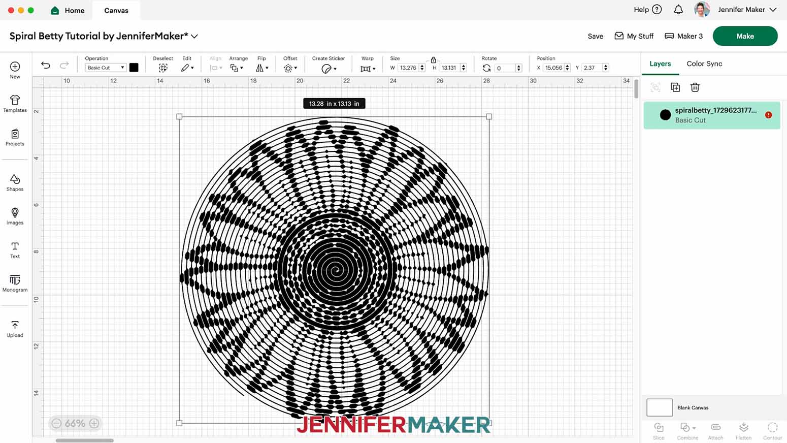Image resolution: width=787 pixels, height=443 pixels.
Task: Click the Blank Canvas white swatch
Action: (660, 407)
